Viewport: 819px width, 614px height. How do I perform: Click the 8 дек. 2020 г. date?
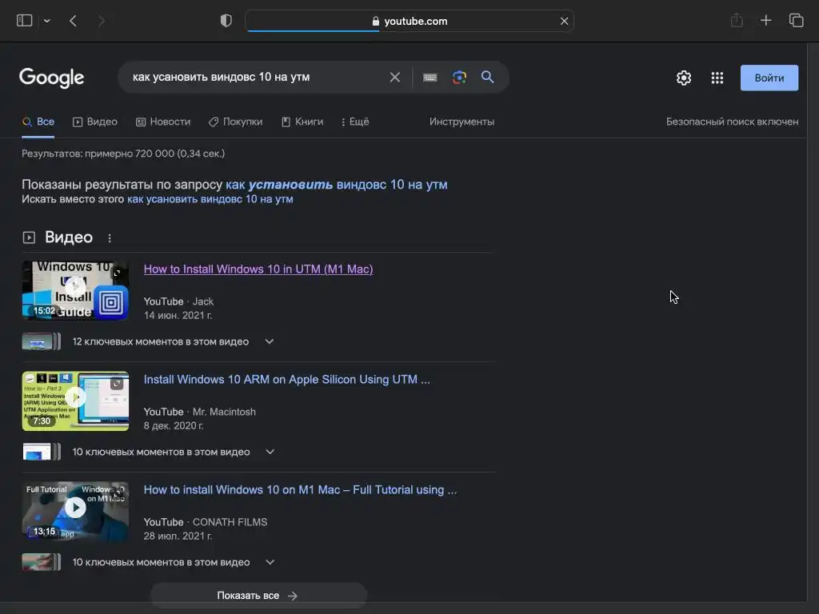coord(174,425)
